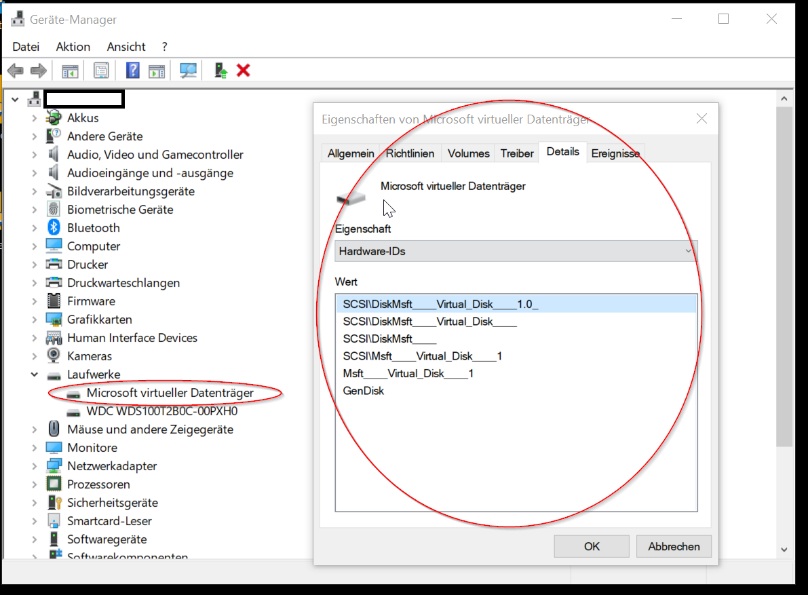Click the Grafikkarten icon
Image resolution: width=808 pixels, height=595 pixels.
[54, 320]
